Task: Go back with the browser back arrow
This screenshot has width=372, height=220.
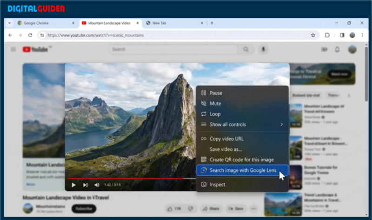Action: [10, 35]
